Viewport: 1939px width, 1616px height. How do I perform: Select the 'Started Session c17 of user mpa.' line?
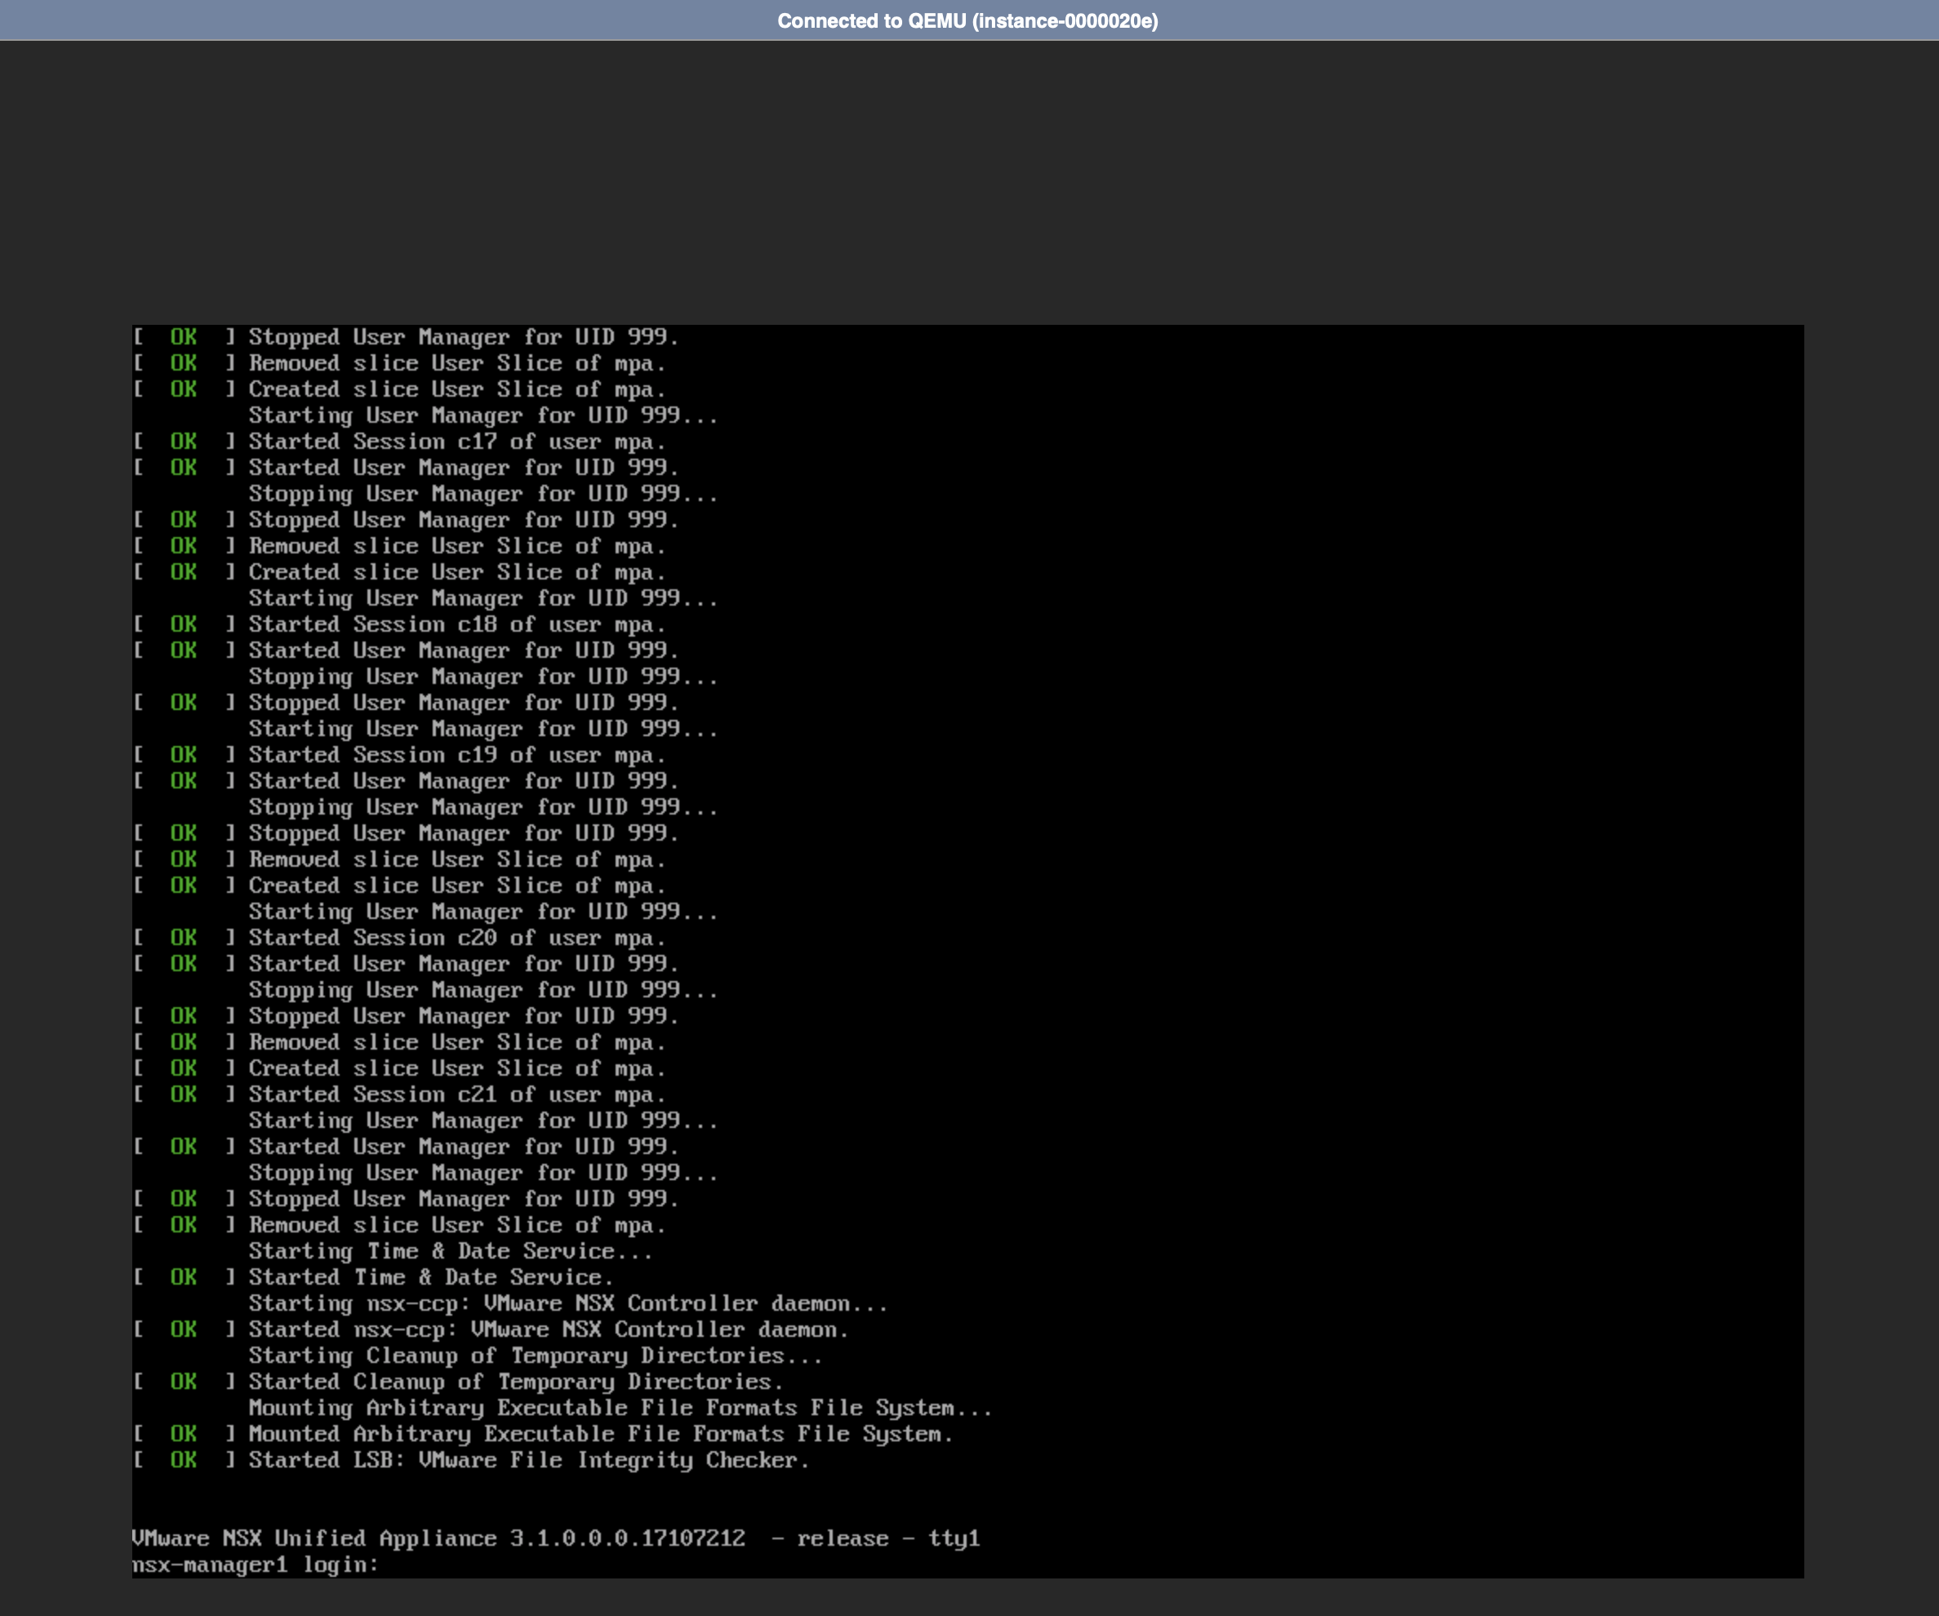click(457, 442)
